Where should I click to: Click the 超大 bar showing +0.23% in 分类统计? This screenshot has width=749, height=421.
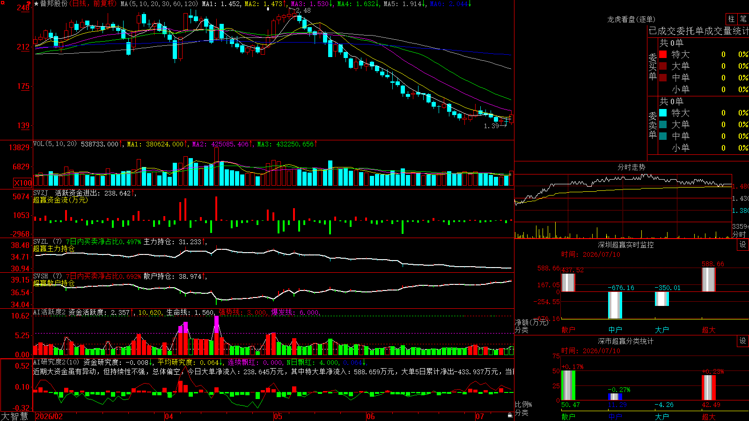click(x=709, y=388)
